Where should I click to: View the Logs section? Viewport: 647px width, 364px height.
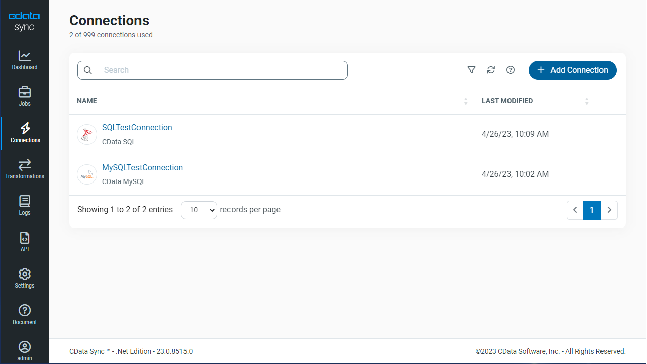coord(24,205)
